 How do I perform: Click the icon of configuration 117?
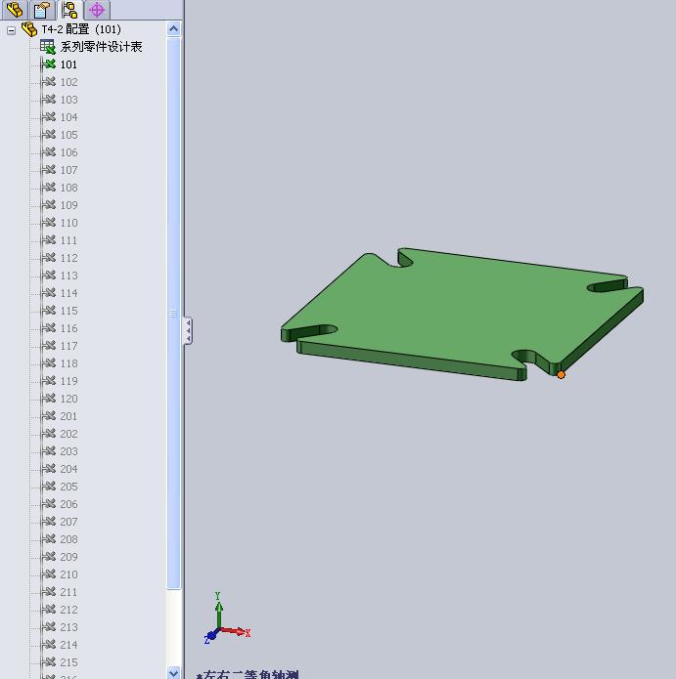tap(49, 346)
